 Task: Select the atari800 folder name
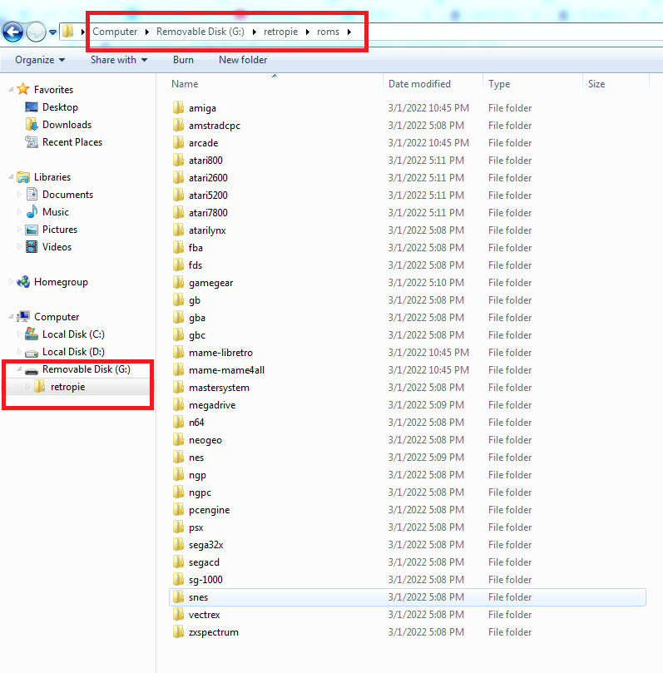coord(205,161)
